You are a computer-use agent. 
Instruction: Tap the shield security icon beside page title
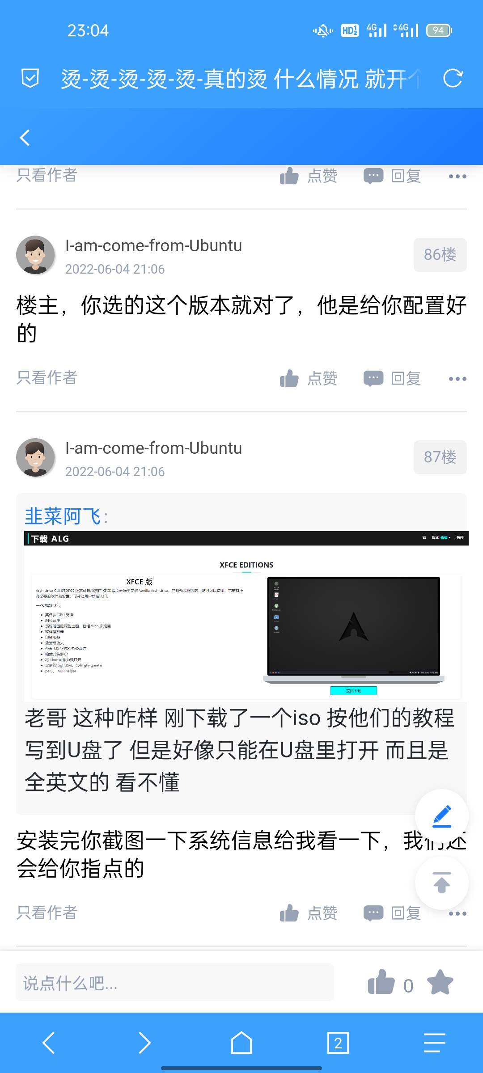pos(30,78)
